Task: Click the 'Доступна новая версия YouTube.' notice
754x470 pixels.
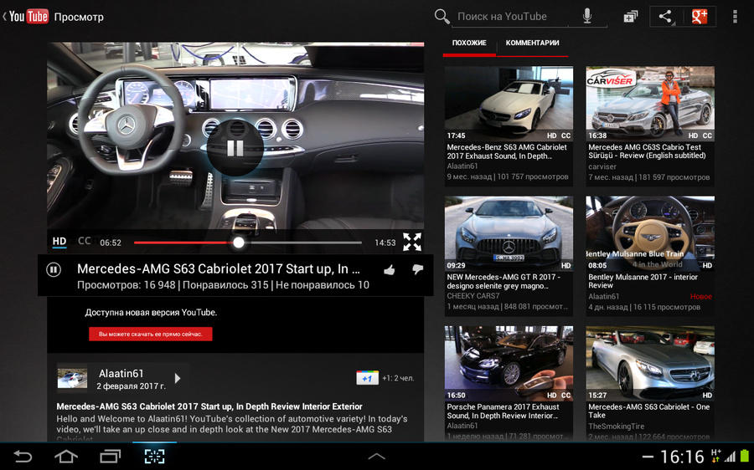Action: point(151,313)
